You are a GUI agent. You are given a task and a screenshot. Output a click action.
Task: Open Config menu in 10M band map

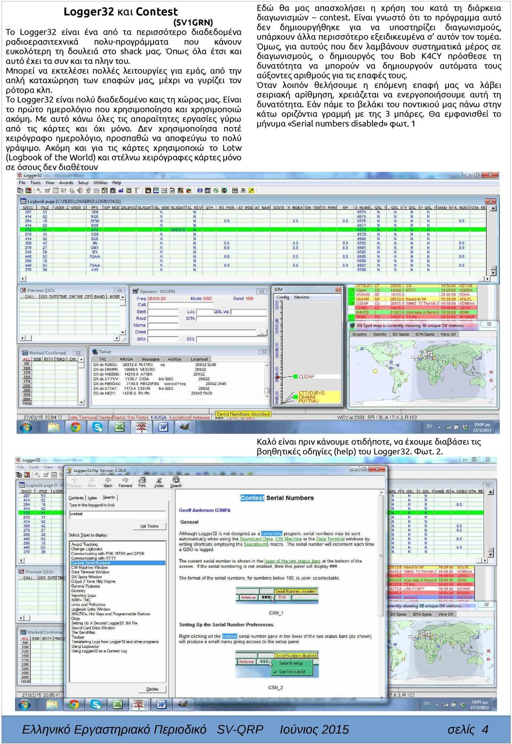(283, 298)
